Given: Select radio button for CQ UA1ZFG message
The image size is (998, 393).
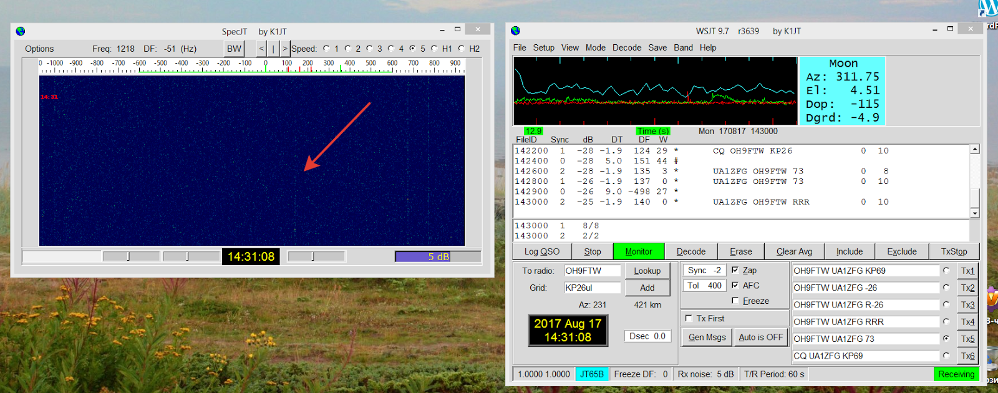Looking at the screenshot, I should point(946,356).
